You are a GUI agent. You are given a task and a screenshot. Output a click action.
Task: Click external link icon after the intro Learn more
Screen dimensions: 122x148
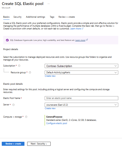point(82,28)
